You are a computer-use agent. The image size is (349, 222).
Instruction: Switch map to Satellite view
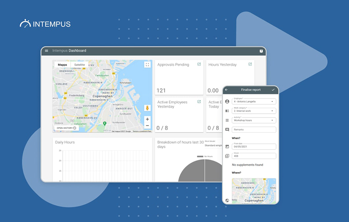(x=80, y=65)
